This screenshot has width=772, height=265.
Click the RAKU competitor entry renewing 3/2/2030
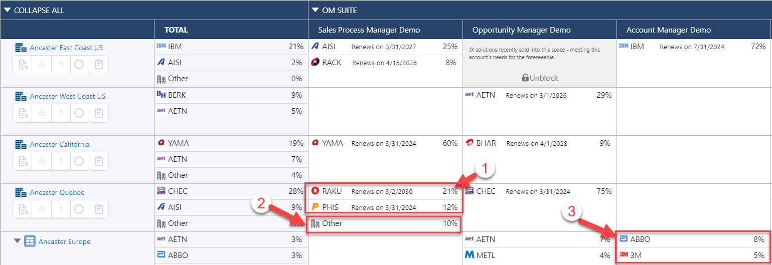[331, 191]
